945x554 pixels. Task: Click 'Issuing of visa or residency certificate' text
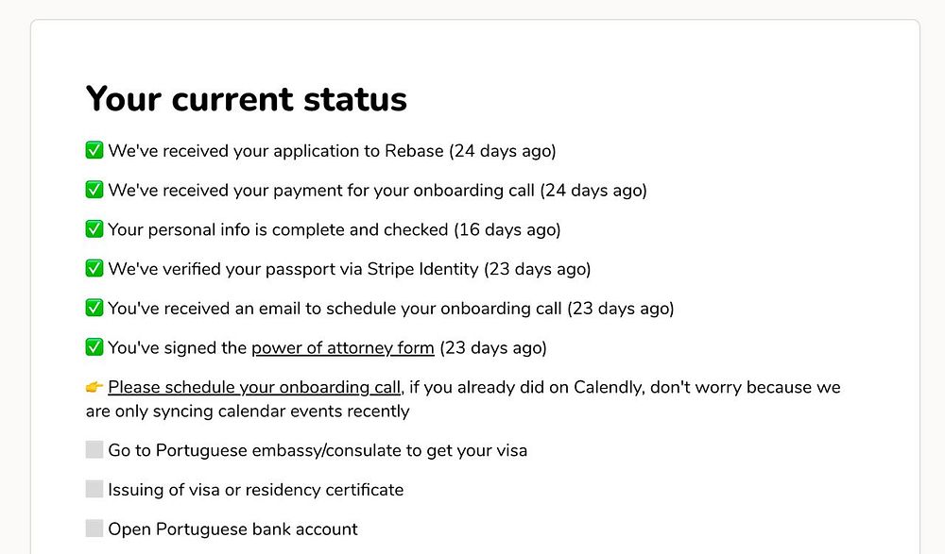[256, 491]
